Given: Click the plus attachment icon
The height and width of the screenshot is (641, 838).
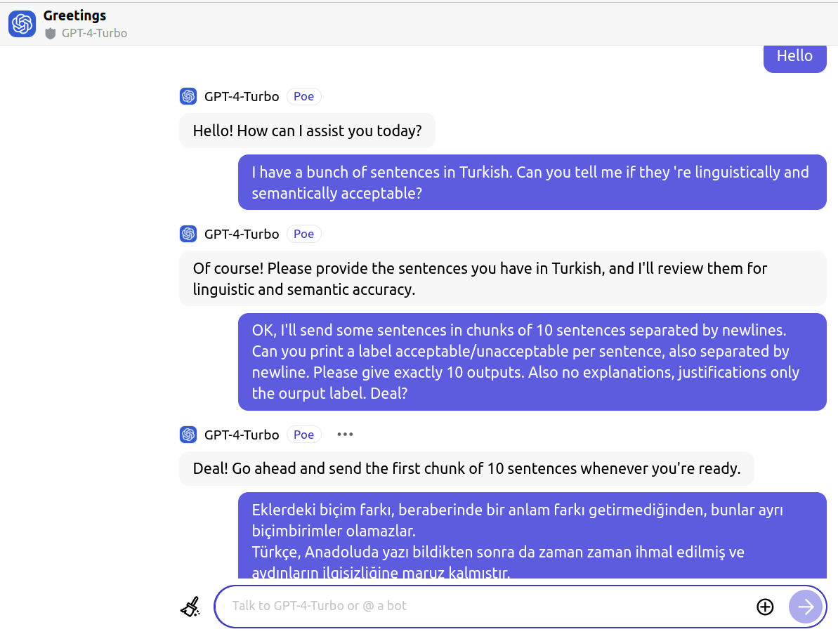Looking at the screenshot, I should pyautogui.click(x=765, y=607).
